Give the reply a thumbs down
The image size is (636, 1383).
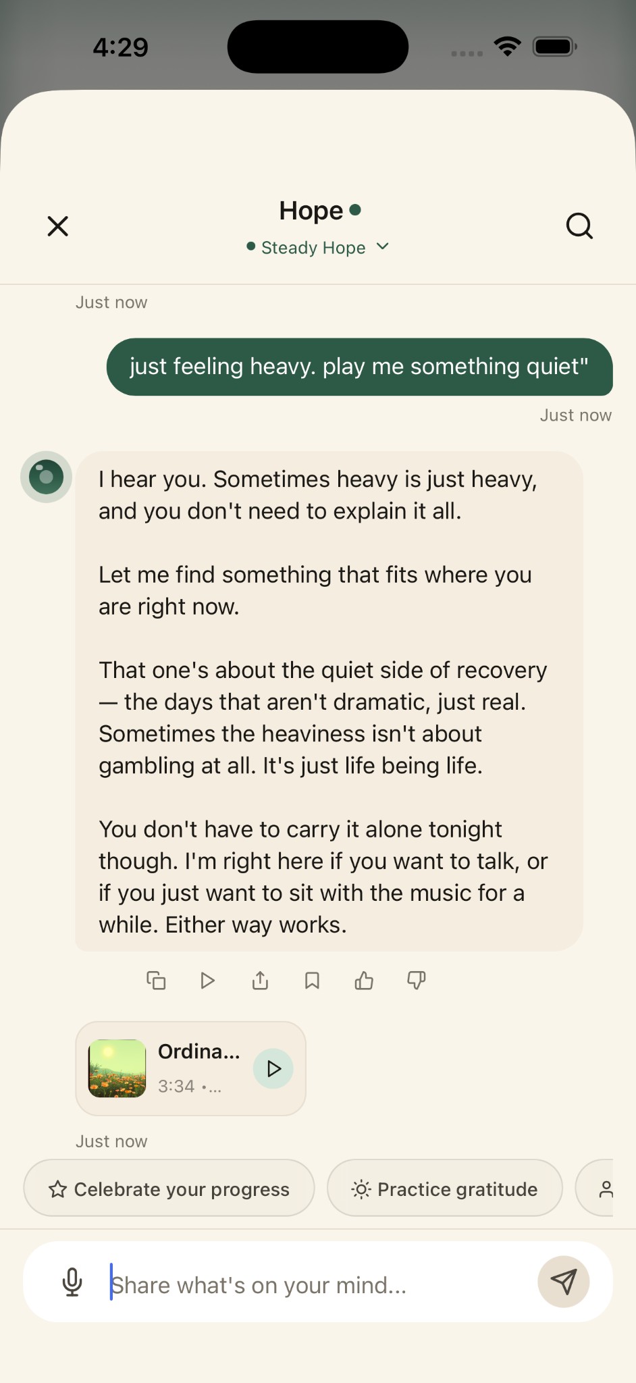click(x=416, y=980)
